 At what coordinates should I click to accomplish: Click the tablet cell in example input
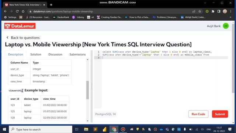[27, 105]
